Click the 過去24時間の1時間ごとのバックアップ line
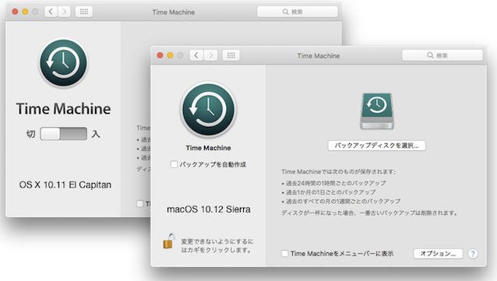This screenshot has width=497, height=281. 333,183
